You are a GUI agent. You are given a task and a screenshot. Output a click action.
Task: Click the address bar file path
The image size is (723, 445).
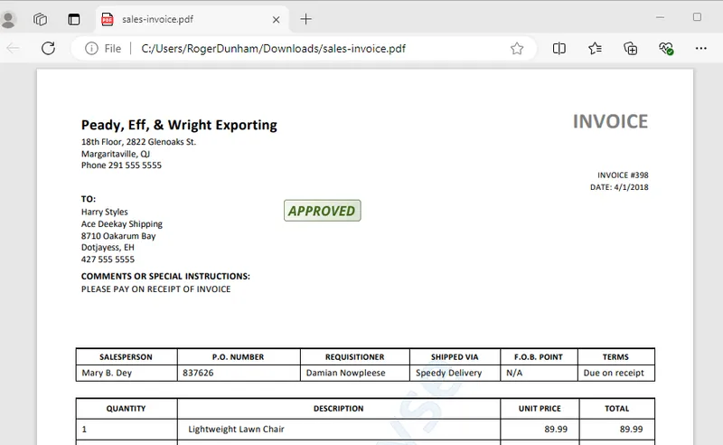coord(274,49)
